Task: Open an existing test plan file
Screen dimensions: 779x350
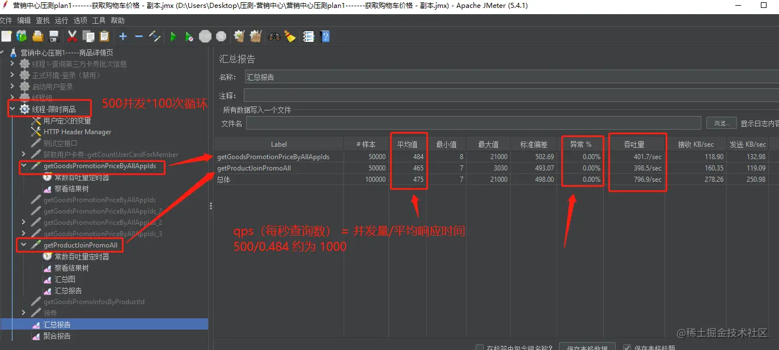Action: [x=37, y=36]
